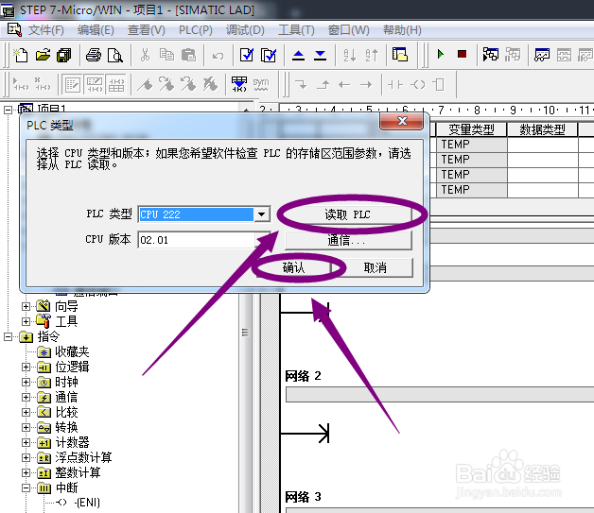Click the line left arrow icon
This screenshot has width=594, height=513.
coord(344,85)
